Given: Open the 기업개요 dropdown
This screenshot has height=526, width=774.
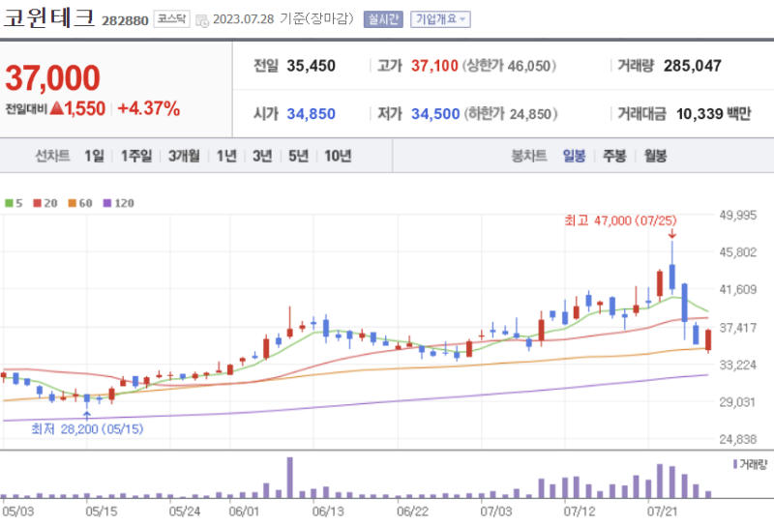Looking at the screenshot, I should pos(440,19).
